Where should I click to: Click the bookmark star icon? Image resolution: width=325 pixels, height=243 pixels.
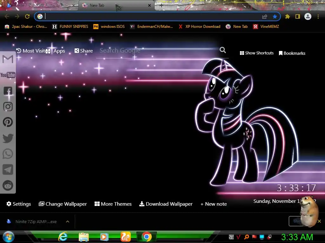click(275, 16)
